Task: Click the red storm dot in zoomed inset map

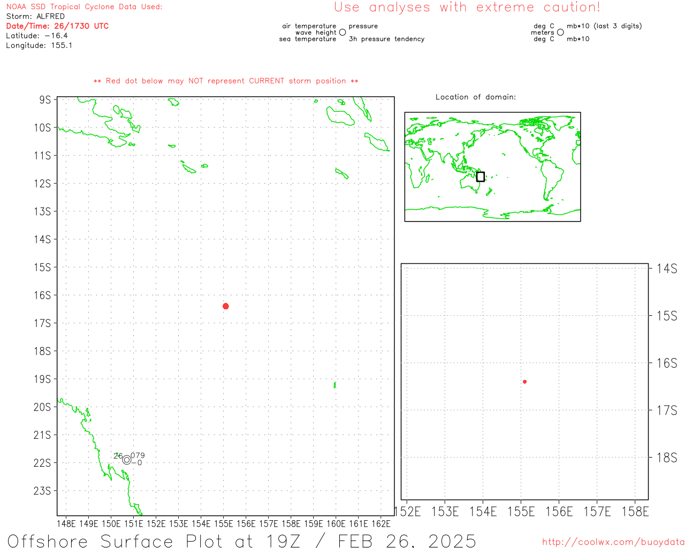Action: tap(525, 382)
